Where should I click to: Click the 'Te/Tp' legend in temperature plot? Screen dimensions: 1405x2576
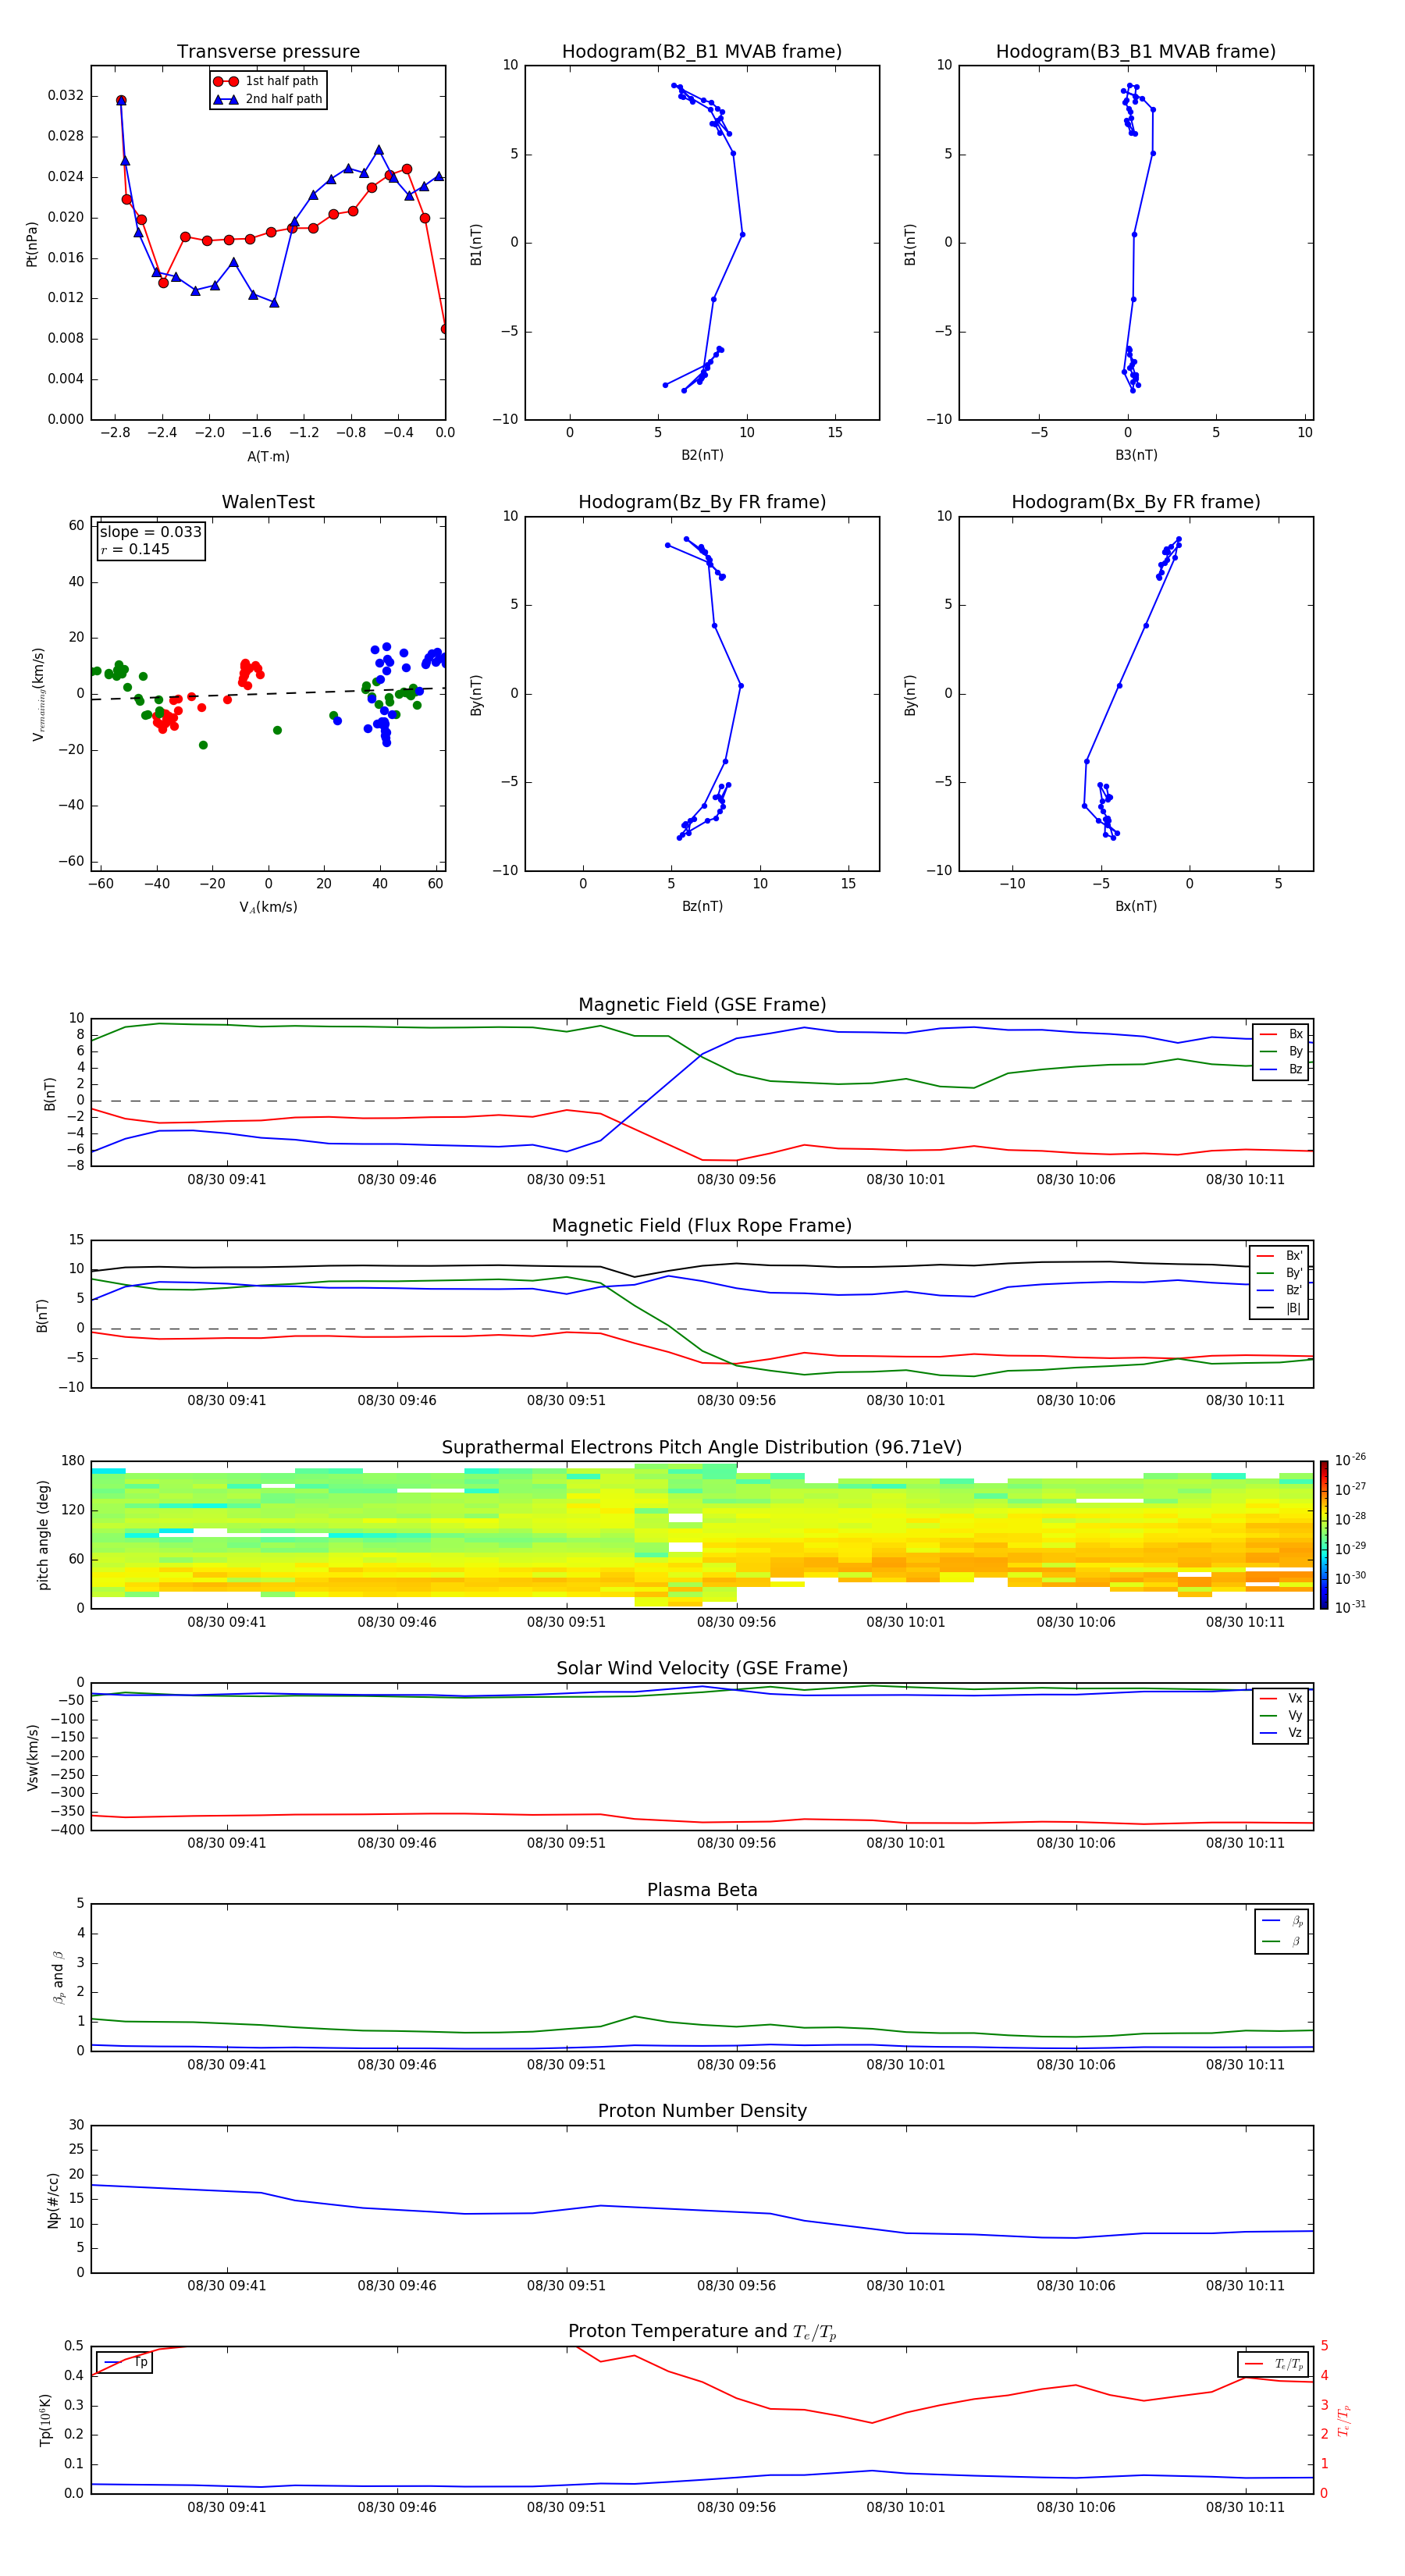[1273, 2364]
